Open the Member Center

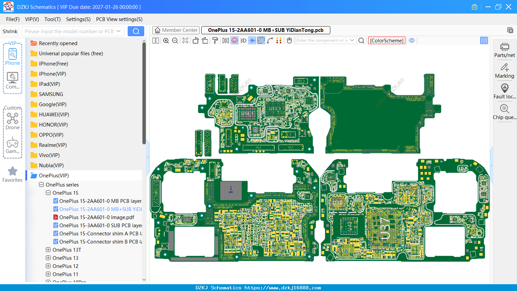point(176,30)
